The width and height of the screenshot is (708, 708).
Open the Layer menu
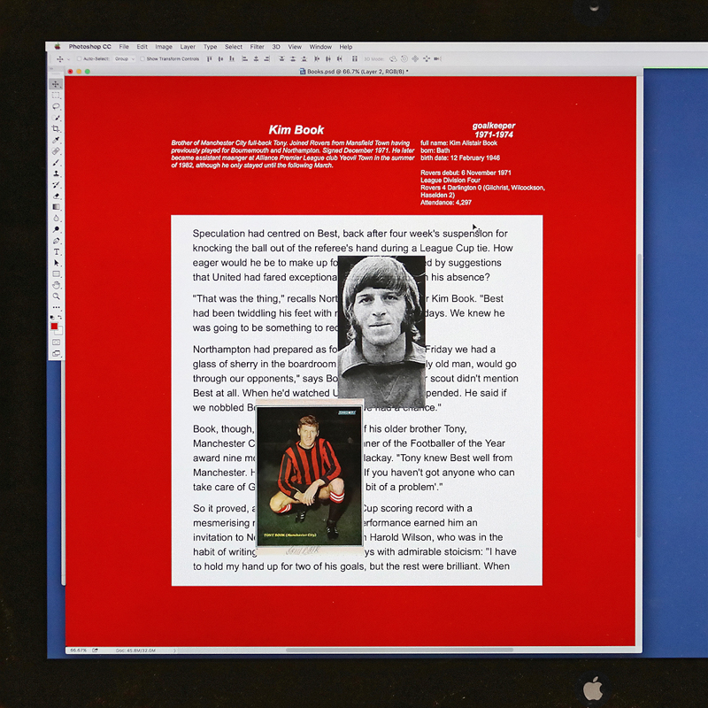(x=188, y=47)
